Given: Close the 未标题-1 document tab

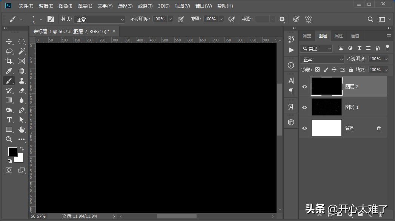Looking at the screenshot, I should coord(114,31).
